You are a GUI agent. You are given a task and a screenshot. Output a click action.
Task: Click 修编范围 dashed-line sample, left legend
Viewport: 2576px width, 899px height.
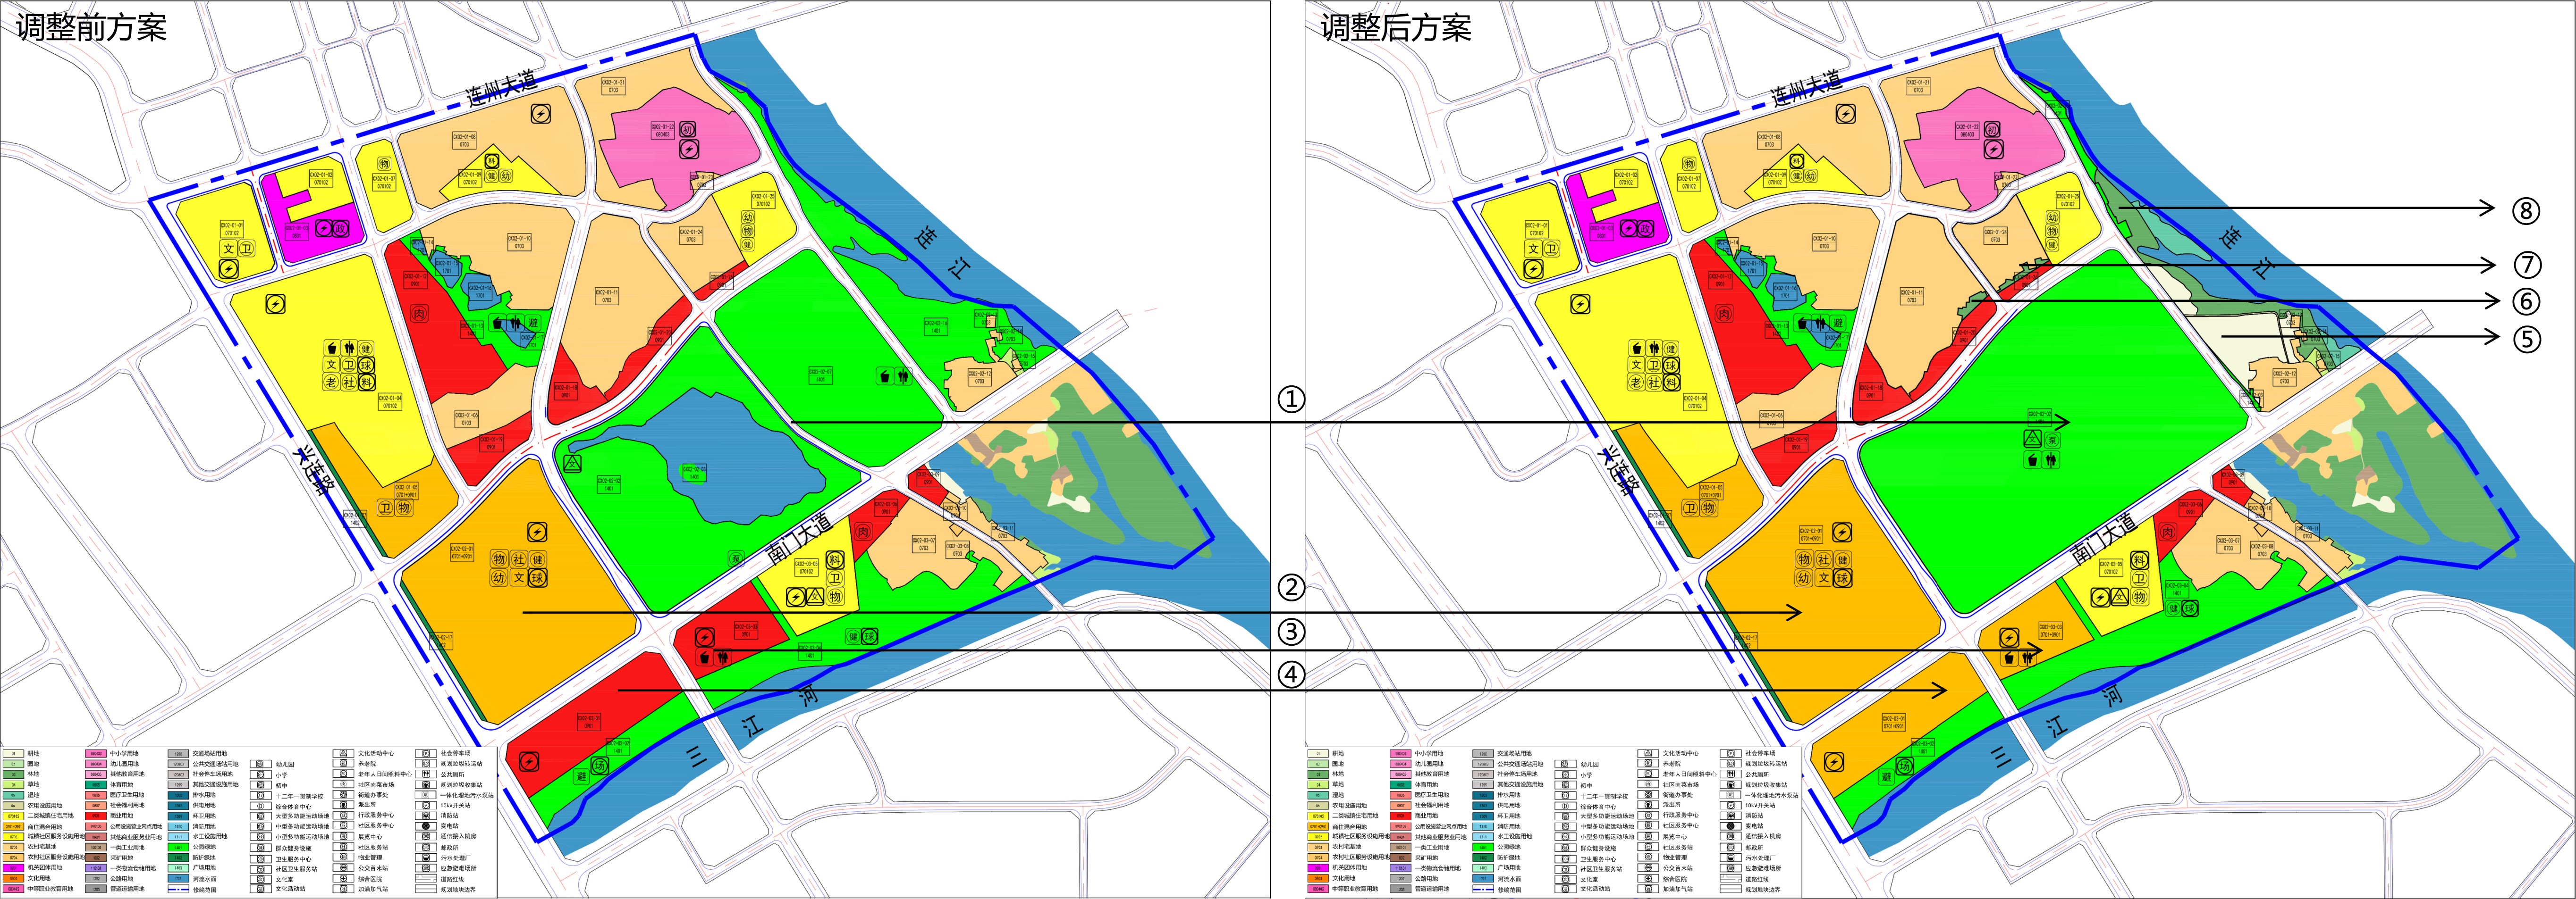[x=178, y=889]
